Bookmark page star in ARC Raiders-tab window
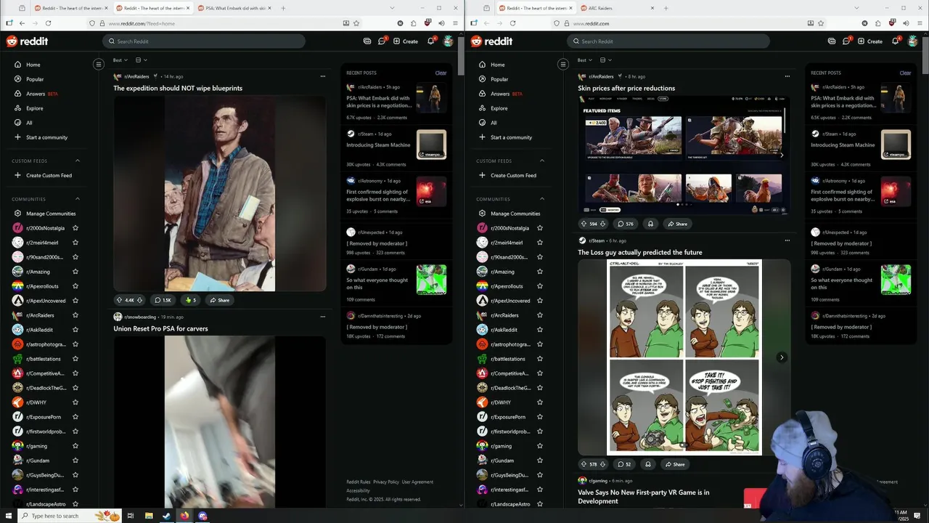Viewport: 929px width, 523px height. (x=821, y=23)
